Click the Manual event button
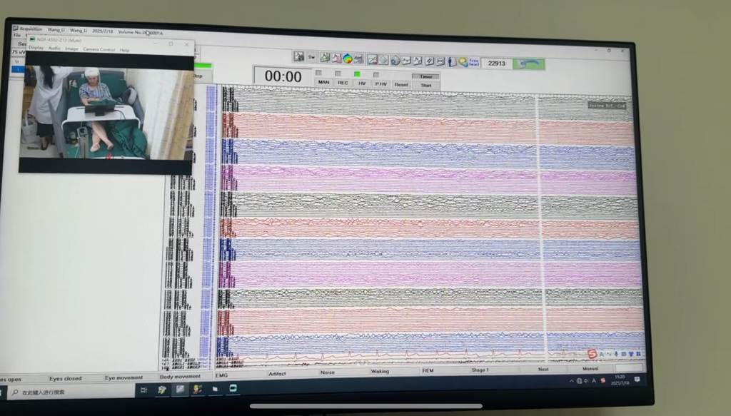This screenshot has width=731, height=416. click(590, 368)
